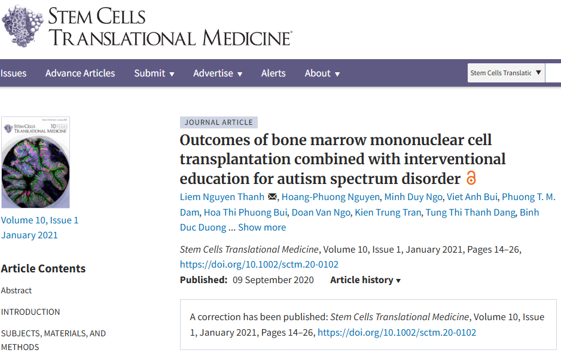Expand Article history details
The height and width of the screenshot is (356, 561).
pyautogui.click(x=365, y=280)
